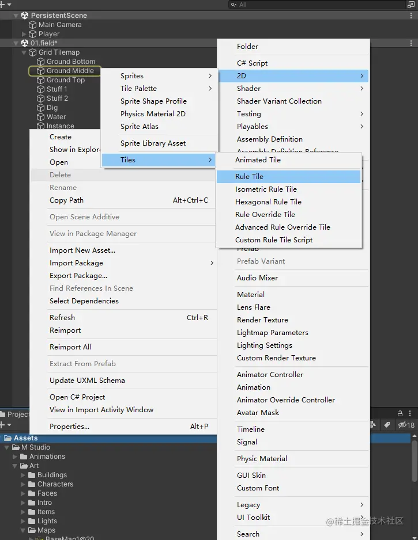Click the 01.field scene Unity icon

(24, 43)
